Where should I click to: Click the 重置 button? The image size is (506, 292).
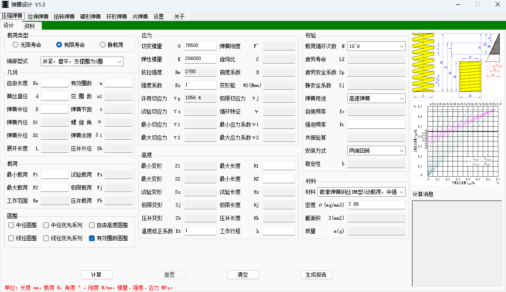[170, 275]
